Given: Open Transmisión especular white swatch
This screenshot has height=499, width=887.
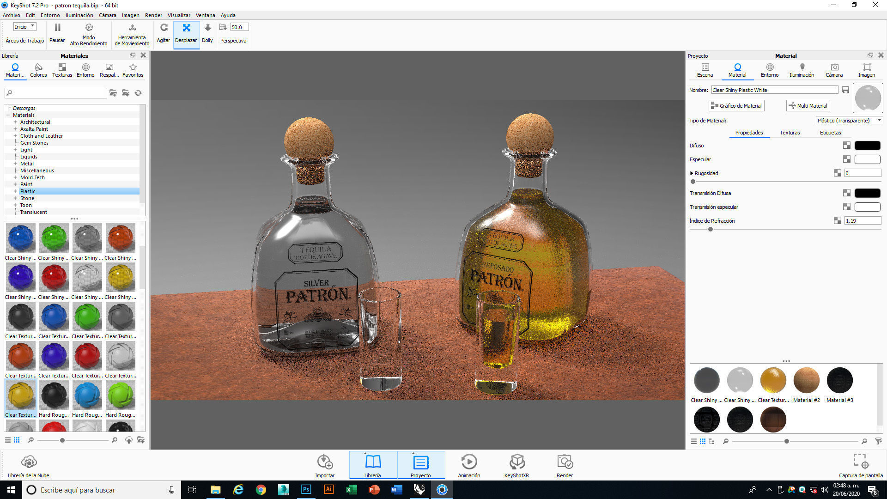Looking at the screenshot, I should (x=867, y=207).
